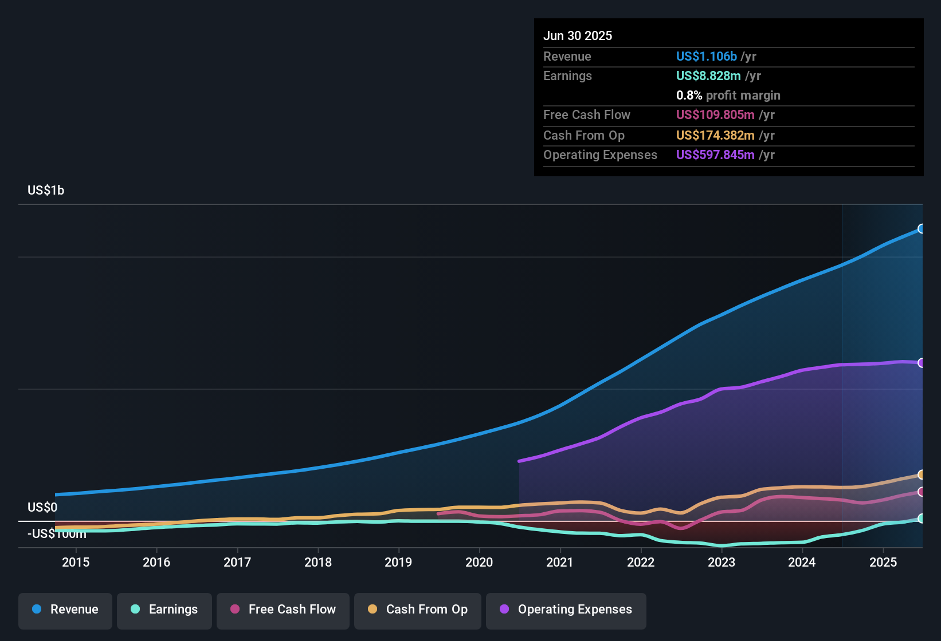941x641 pixels.
Task: Select the 2025 year label on the x-axis
Action: click(x=883, y=563)
